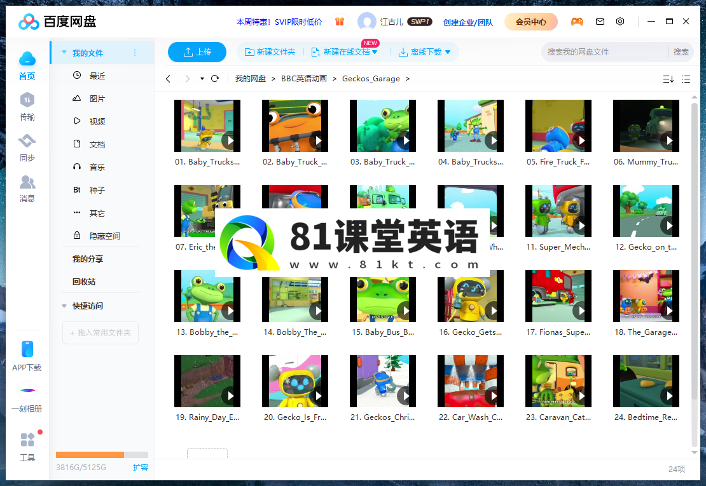706x486 pixels.
Task: Open 我的分享 my shares
Action: click(88, 259)
